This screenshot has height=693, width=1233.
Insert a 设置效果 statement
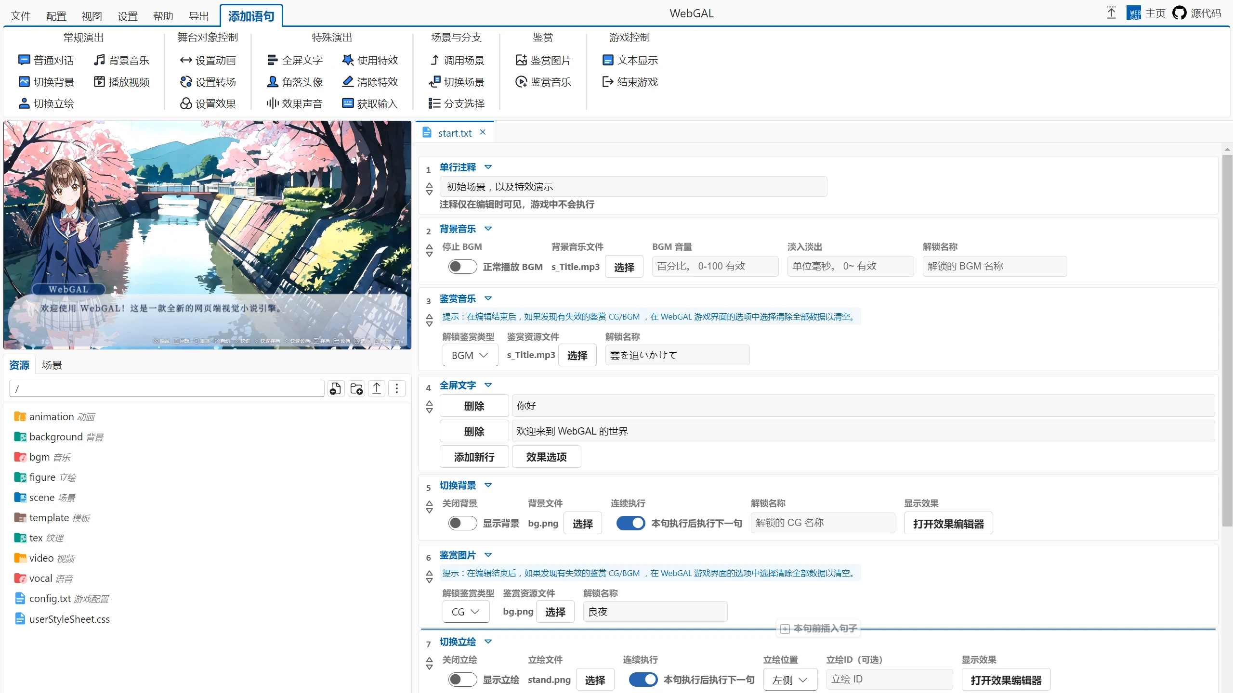pos(208,103)
